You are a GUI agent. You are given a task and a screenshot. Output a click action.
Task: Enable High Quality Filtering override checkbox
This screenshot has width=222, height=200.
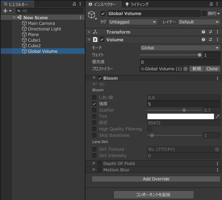[94, 129]
